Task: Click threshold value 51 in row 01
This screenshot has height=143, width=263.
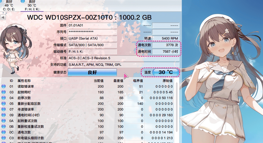Action: [x=141, y=86]
